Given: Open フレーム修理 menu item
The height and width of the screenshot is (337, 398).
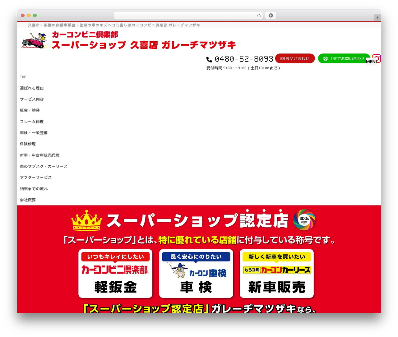Looking at the screenshot, I should pyautogui.click(x=32, y=122).
